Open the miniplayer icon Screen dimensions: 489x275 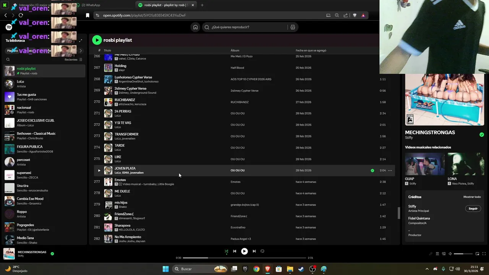(x=477, y=254)
